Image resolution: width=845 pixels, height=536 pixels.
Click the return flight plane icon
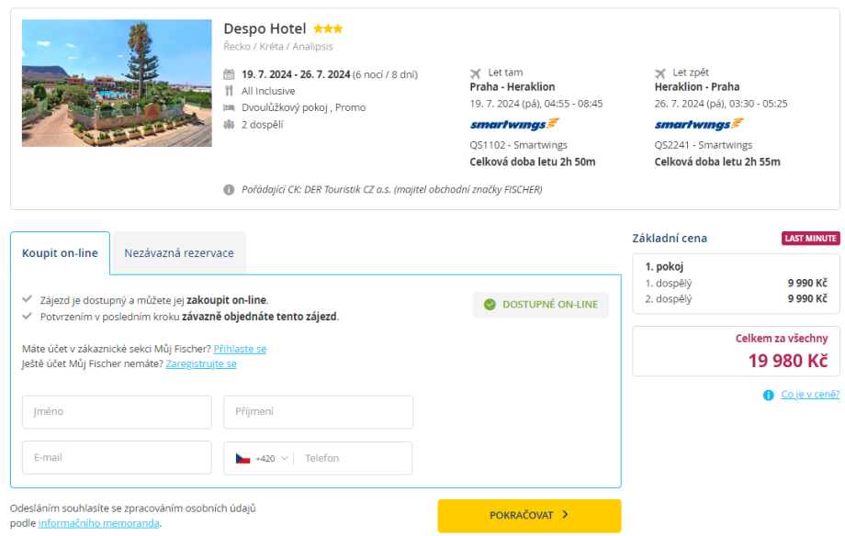[660, 73]
